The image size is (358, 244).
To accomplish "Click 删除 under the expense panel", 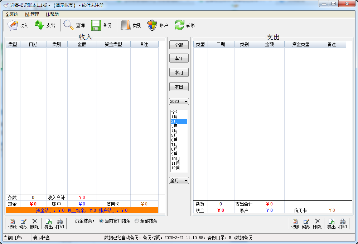I will [x=317, y=224].
